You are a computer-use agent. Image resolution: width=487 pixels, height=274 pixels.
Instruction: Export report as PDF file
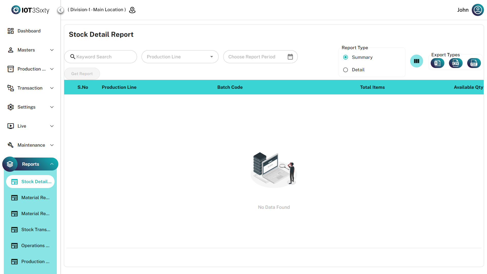point(474,63)
